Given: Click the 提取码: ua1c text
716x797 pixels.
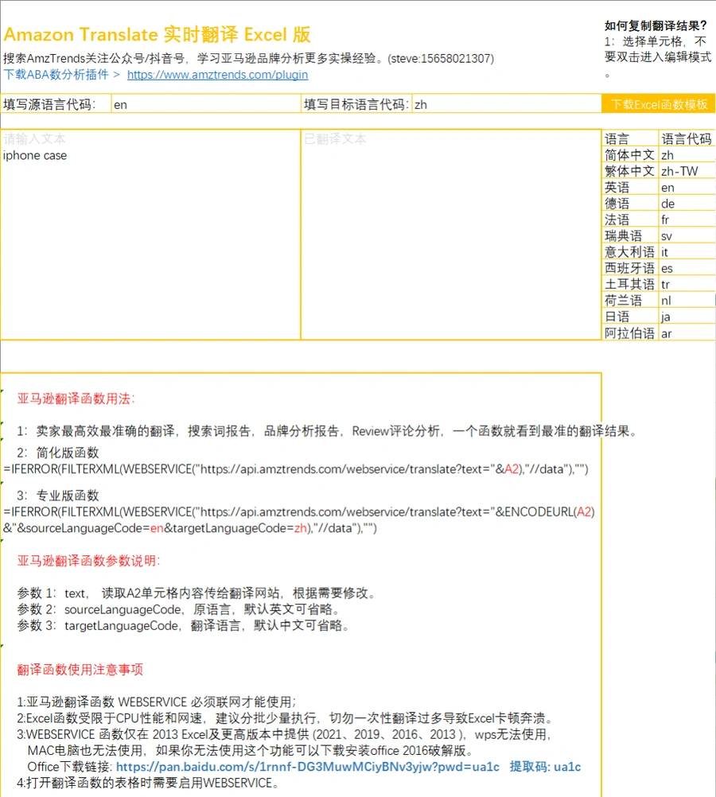Looking at the screenshot, I should (545, 767).
